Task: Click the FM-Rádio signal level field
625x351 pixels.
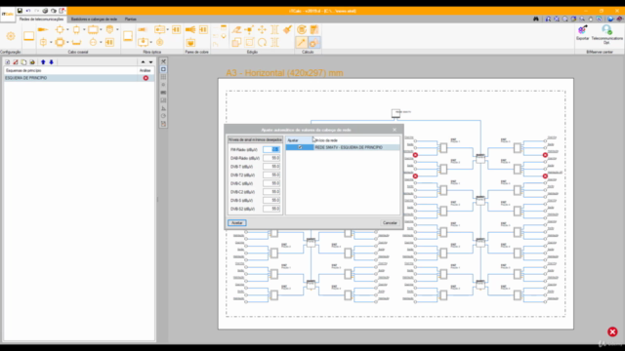Action: tap(271, 149)
